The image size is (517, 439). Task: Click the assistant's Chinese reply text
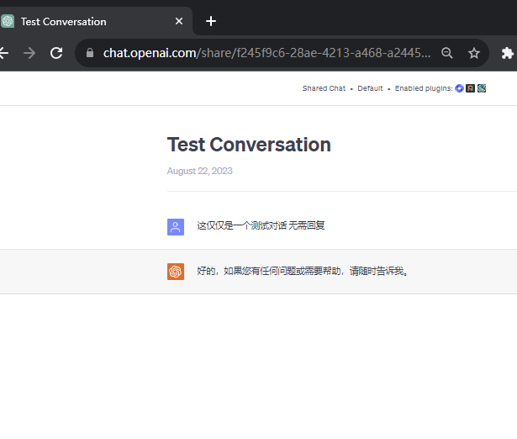point(303,272)
